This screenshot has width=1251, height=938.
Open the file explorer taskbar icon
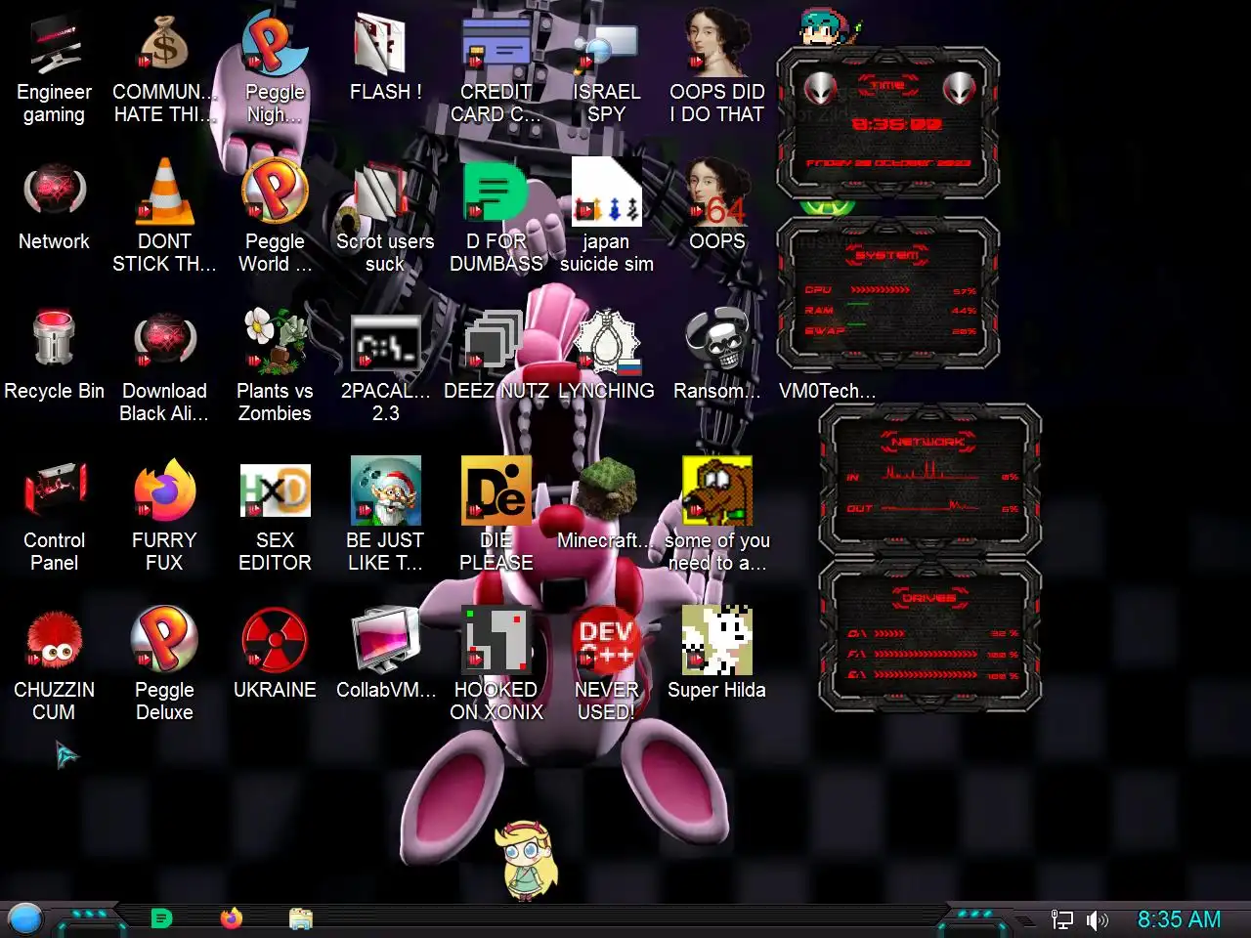[301, 918]
